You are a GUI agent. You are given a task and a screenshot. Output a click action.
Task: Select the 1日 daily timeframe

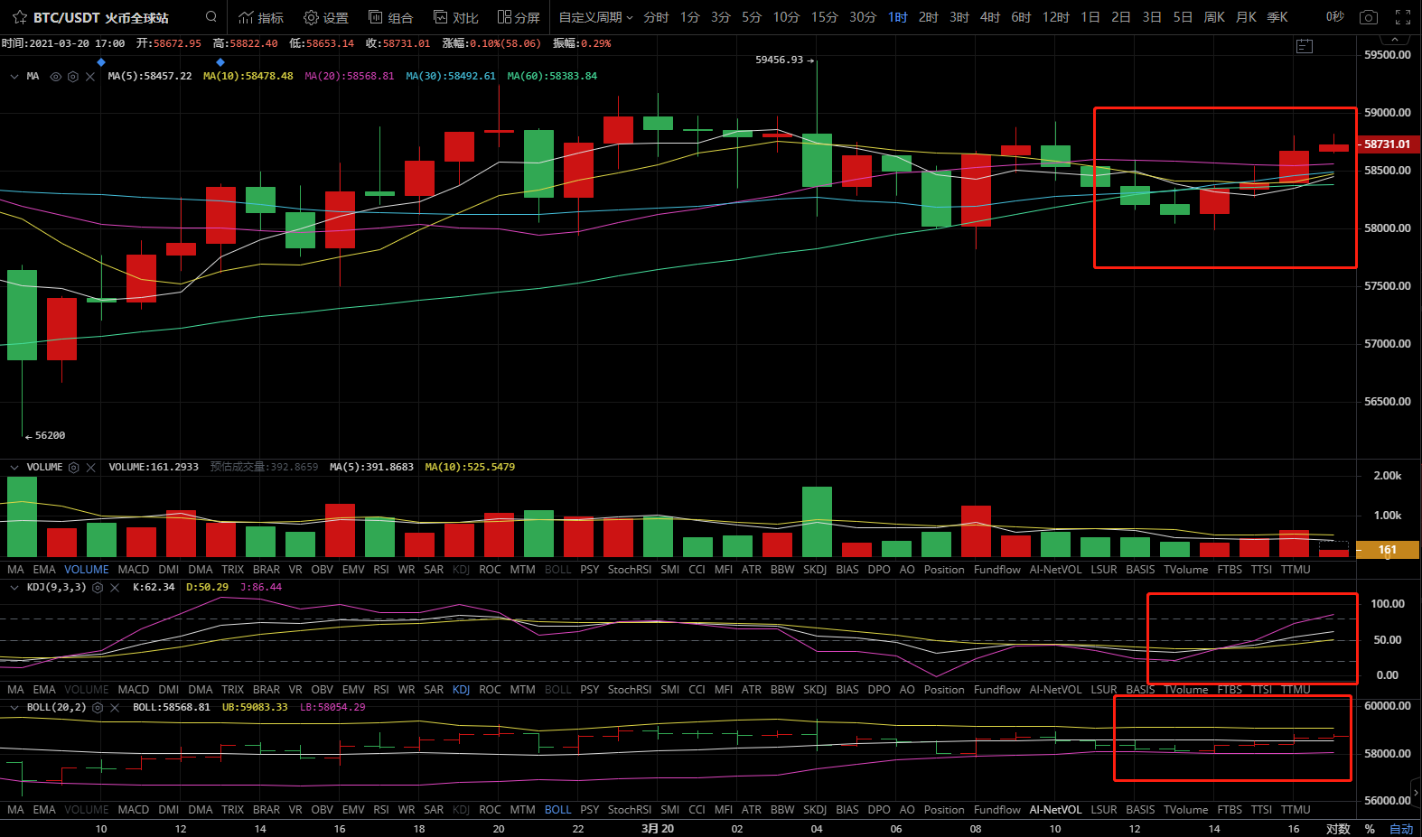(1090, 17)
